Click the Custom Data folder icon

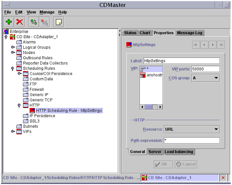26,79
